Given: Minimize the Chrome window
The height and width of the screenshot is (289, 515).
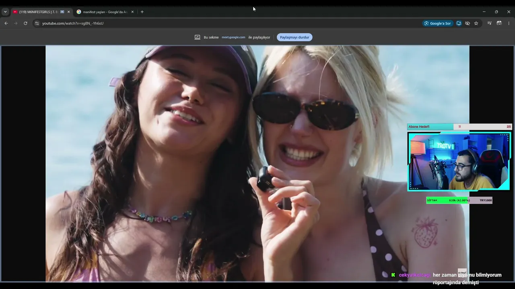Looking at the screenshot, I should [x=484, y=12].
